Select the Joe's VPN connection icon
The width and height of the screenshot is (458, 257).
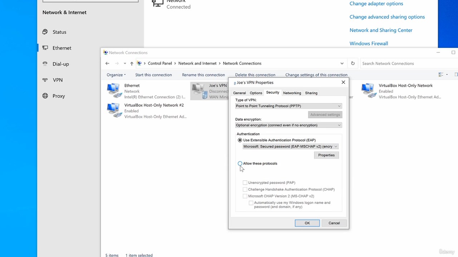199,91
